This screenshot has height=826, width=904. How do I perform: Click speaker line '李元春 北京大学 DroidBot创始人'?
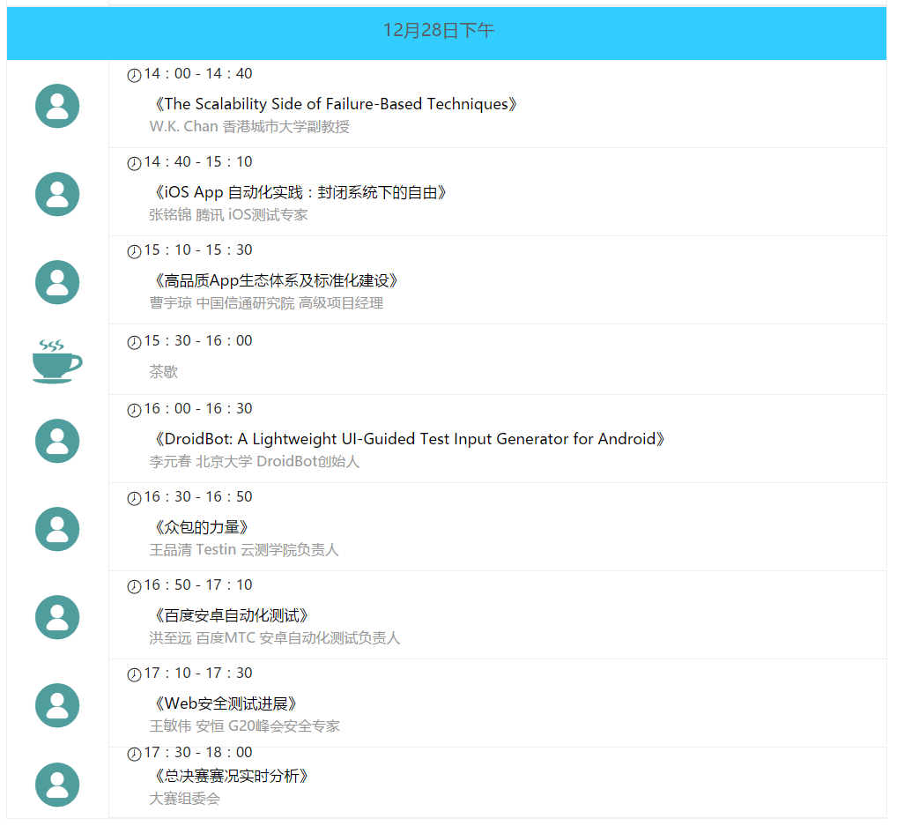255,462
